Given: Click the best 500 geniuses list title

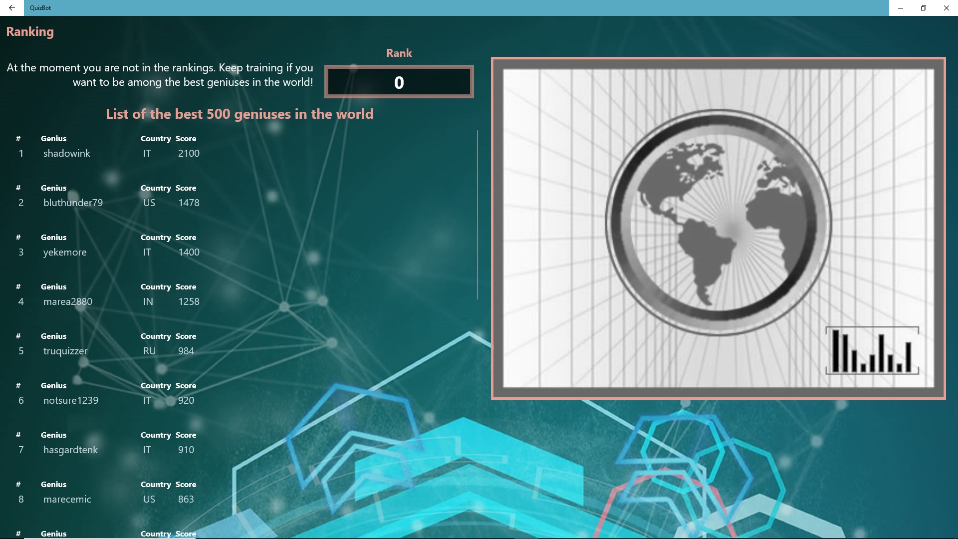Looking at the screenshot, I should click(x=239, y=114).
